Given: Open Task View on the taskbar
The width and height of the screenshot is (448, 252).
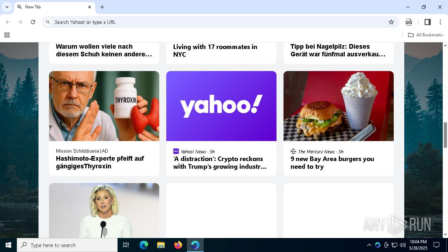Looking at the screenshot, I should [x=126, y=245].
